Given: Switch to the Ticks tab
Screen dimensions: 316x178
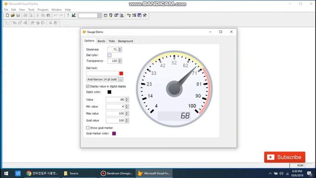Looking at the screenshot, I should coord(112,41).
